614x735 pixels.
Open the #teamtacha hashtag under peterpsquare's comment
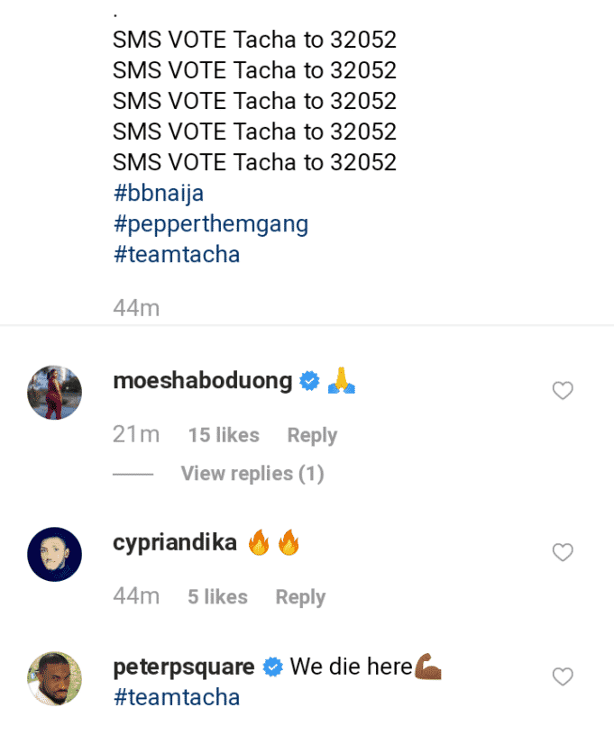[x=177, y=696]
